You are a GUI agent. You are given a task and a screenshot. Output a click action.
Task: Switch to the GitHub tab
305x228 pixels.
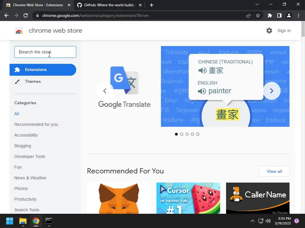[110, 5]
